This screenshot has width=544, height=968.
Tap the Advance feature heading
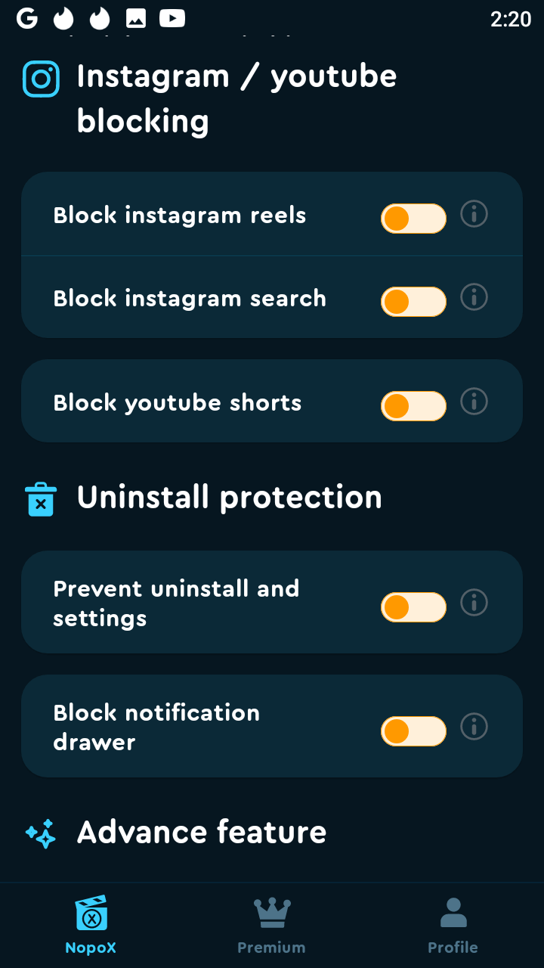(x=202, y=833)
